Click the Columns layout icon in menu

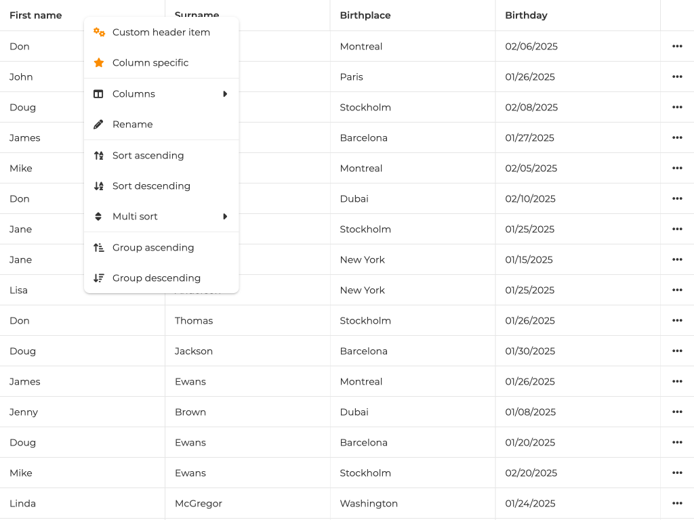(99, 94)
